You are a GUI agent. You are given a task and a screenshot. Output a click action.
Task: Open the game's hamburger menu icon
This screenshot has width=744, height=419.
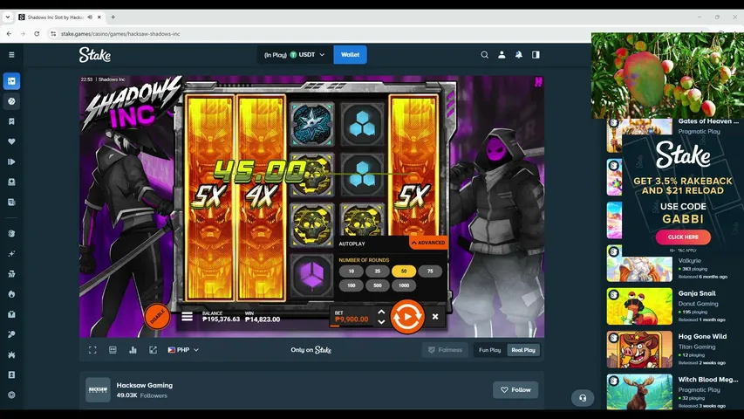(x=187, y=316)
